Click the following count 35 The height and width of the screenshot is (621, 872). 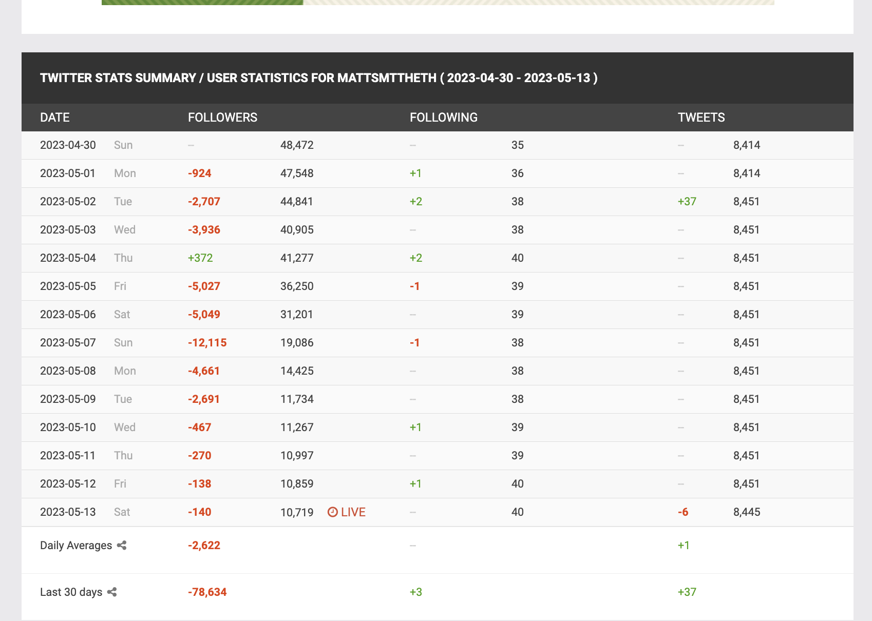point(518,145)
